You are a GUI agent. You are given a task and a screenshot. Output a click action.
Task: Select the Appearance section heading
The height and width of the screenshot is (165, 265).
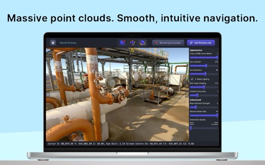click(196, 50)
